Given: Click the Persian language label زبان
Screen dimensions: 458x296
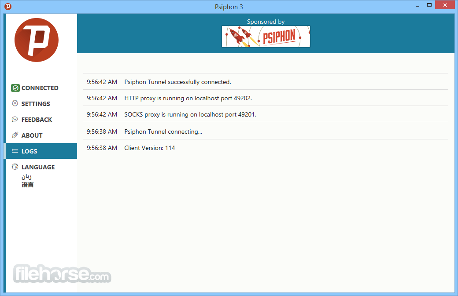Looking at the screenshot, I should [x=26, y=176].
